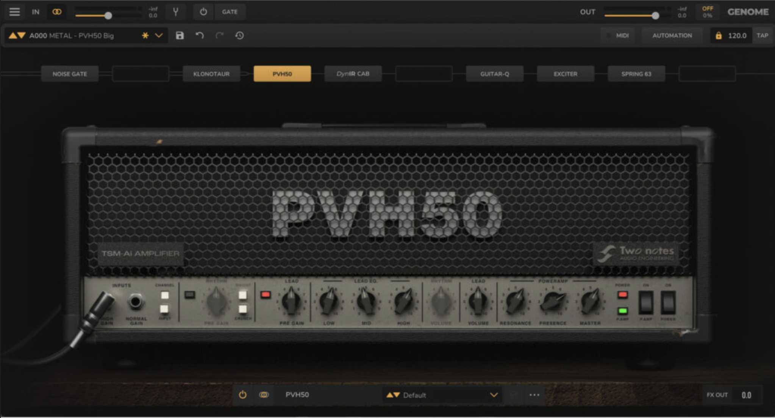Open the three-dots options menu
This screenshot has width=775, height=418.
click(x=534, y=395)
